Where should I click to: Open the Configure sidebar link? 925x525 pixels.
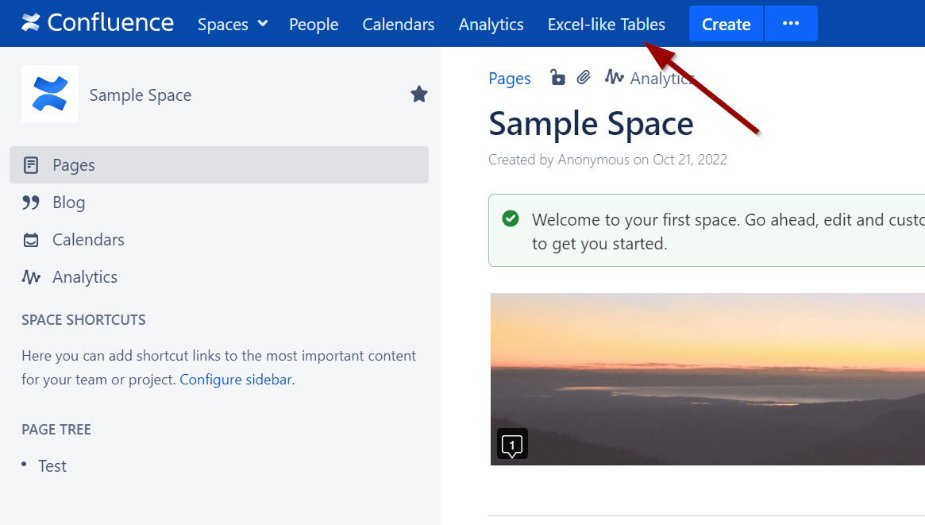(x=235, y=379)
